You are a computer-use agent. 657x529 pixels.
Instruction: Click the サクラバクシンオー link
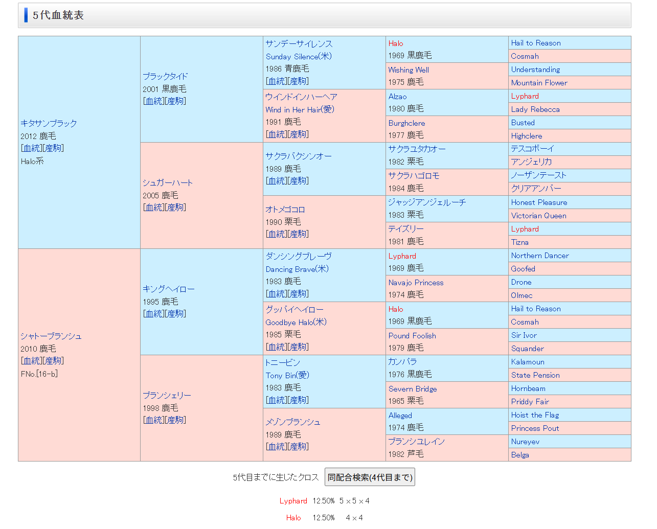(299, 156)
